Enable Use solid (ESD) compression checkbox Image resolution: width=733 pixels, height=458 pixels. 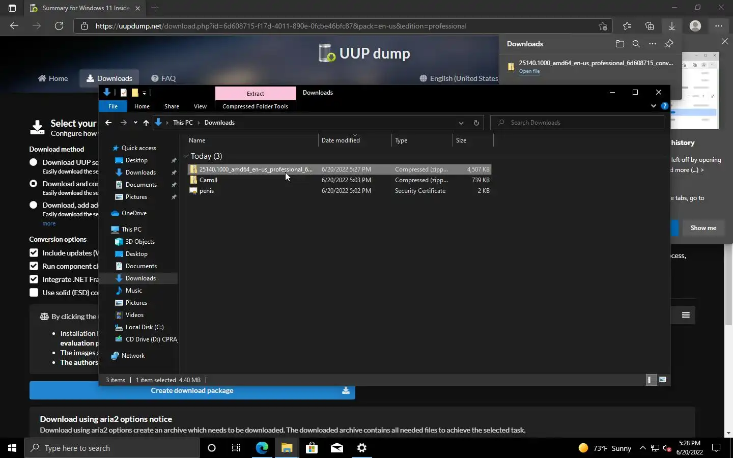coord(34,293)
